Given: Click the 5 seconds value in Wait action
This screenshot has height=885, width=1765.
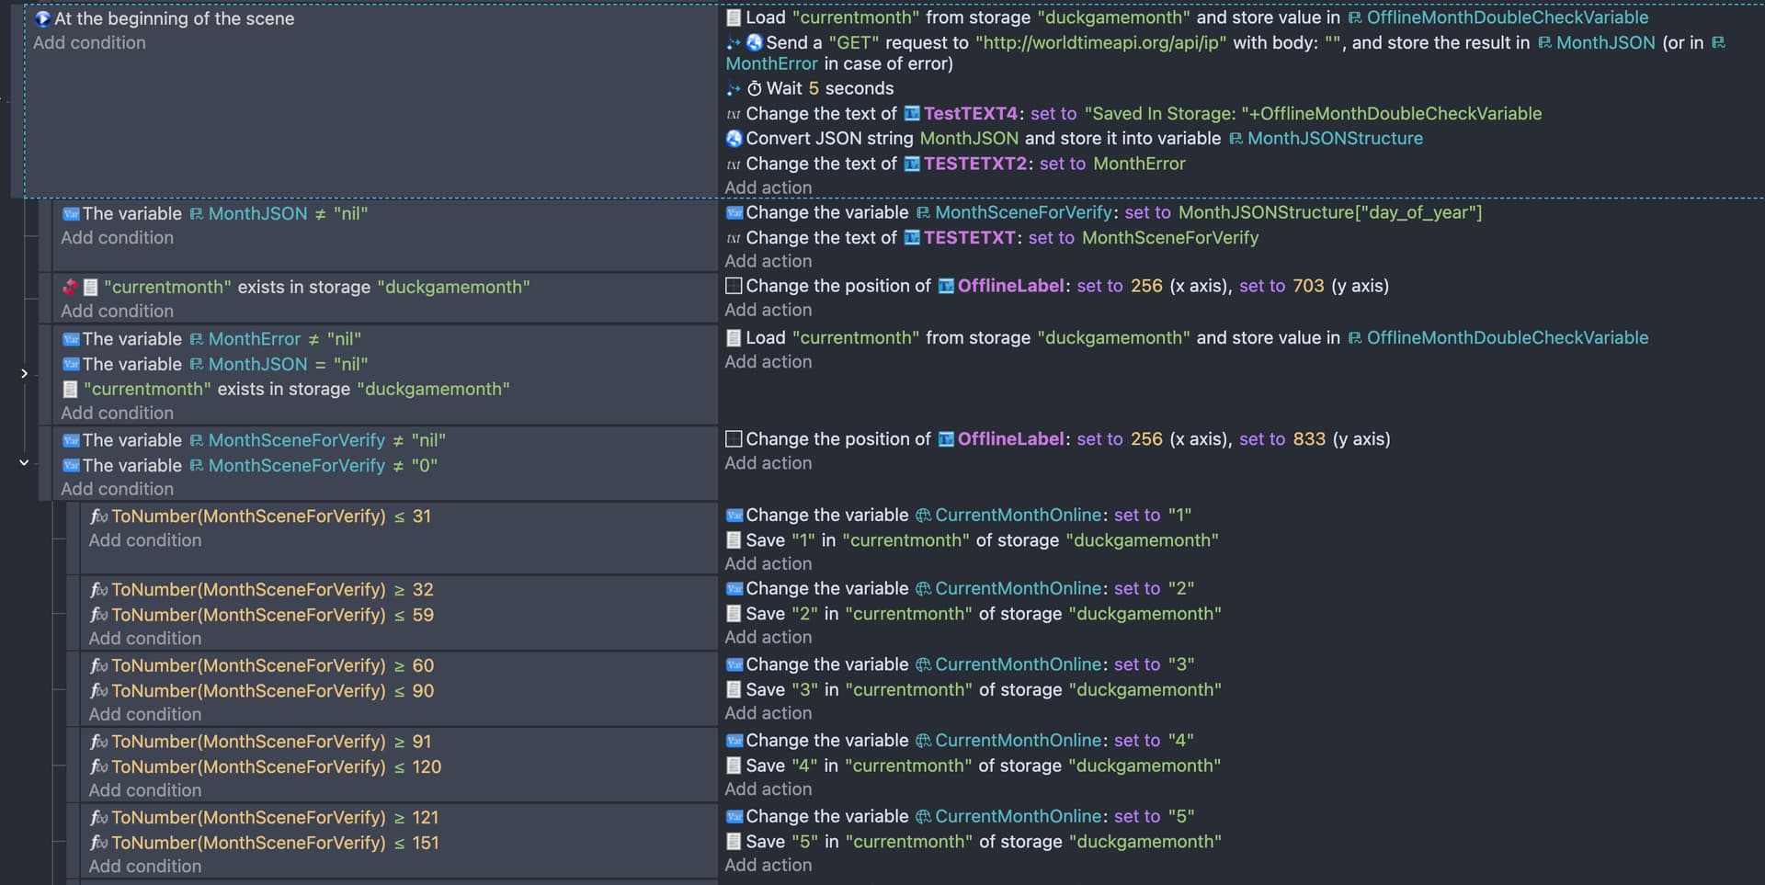Looking at the screenshot, I should [813, 88].
